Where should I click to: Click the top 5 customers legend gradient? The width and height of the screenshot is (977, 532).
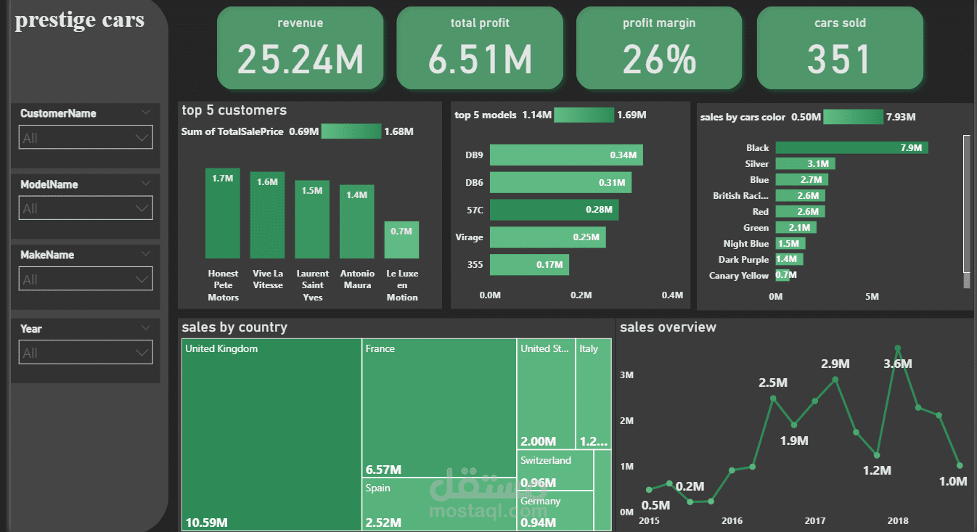(351, 131)
